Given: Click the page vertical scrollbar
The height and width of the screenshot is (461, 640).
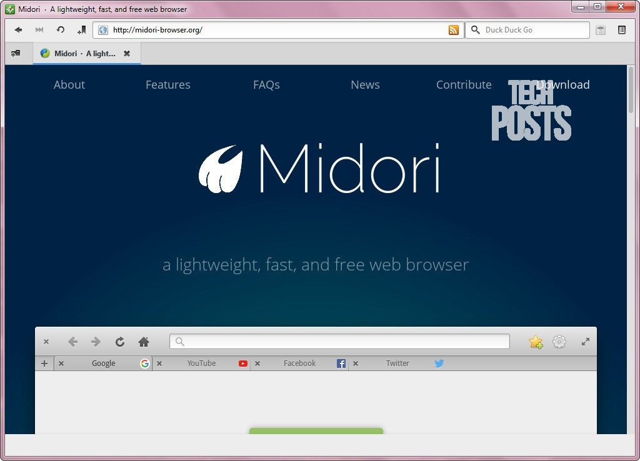Looking at the screenshot, I should pos(631,249).
